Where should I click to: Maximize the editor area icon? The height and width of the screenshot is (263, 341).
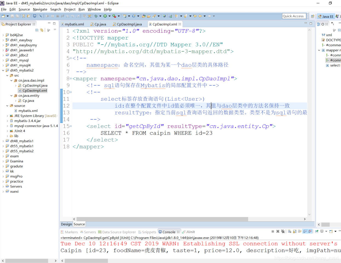311,24
